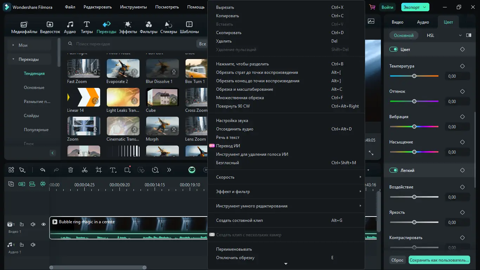The image size is (480, 270).
Task: Lock the Видео 1 track
Action: [22, 224]
